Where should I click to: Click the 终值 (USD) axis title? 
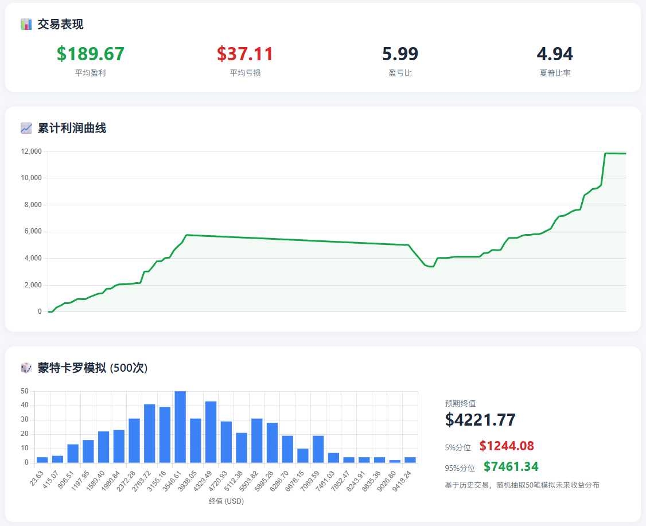point(226,501)
